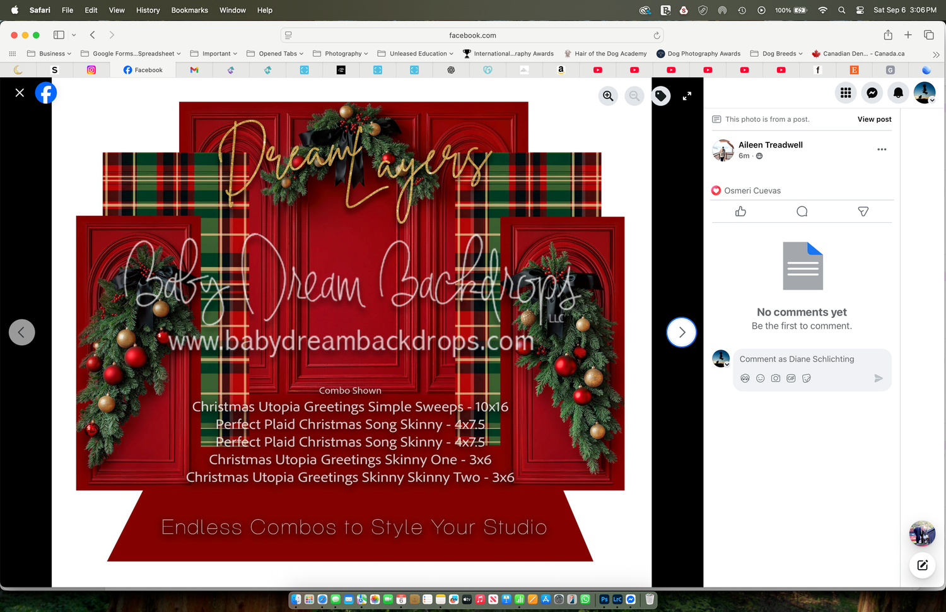Open the account profile menu
The image size is (946, 612).
(x=925, y=93)
